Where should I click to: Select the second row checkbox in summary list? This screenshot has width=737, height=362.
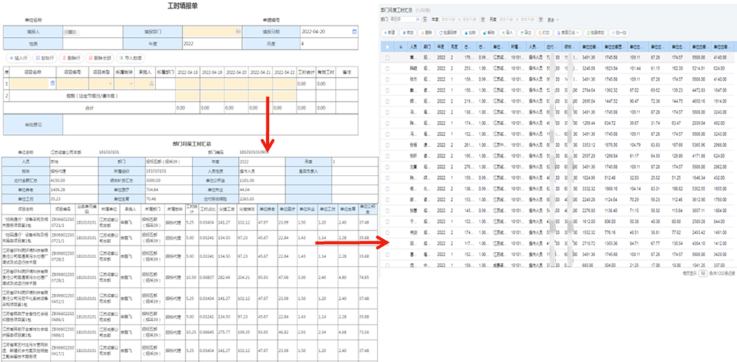click(388, 69)
